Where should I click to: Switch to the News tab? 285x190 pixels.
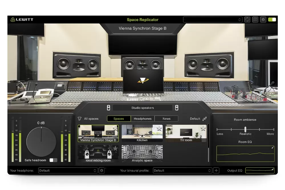point(166,119)
